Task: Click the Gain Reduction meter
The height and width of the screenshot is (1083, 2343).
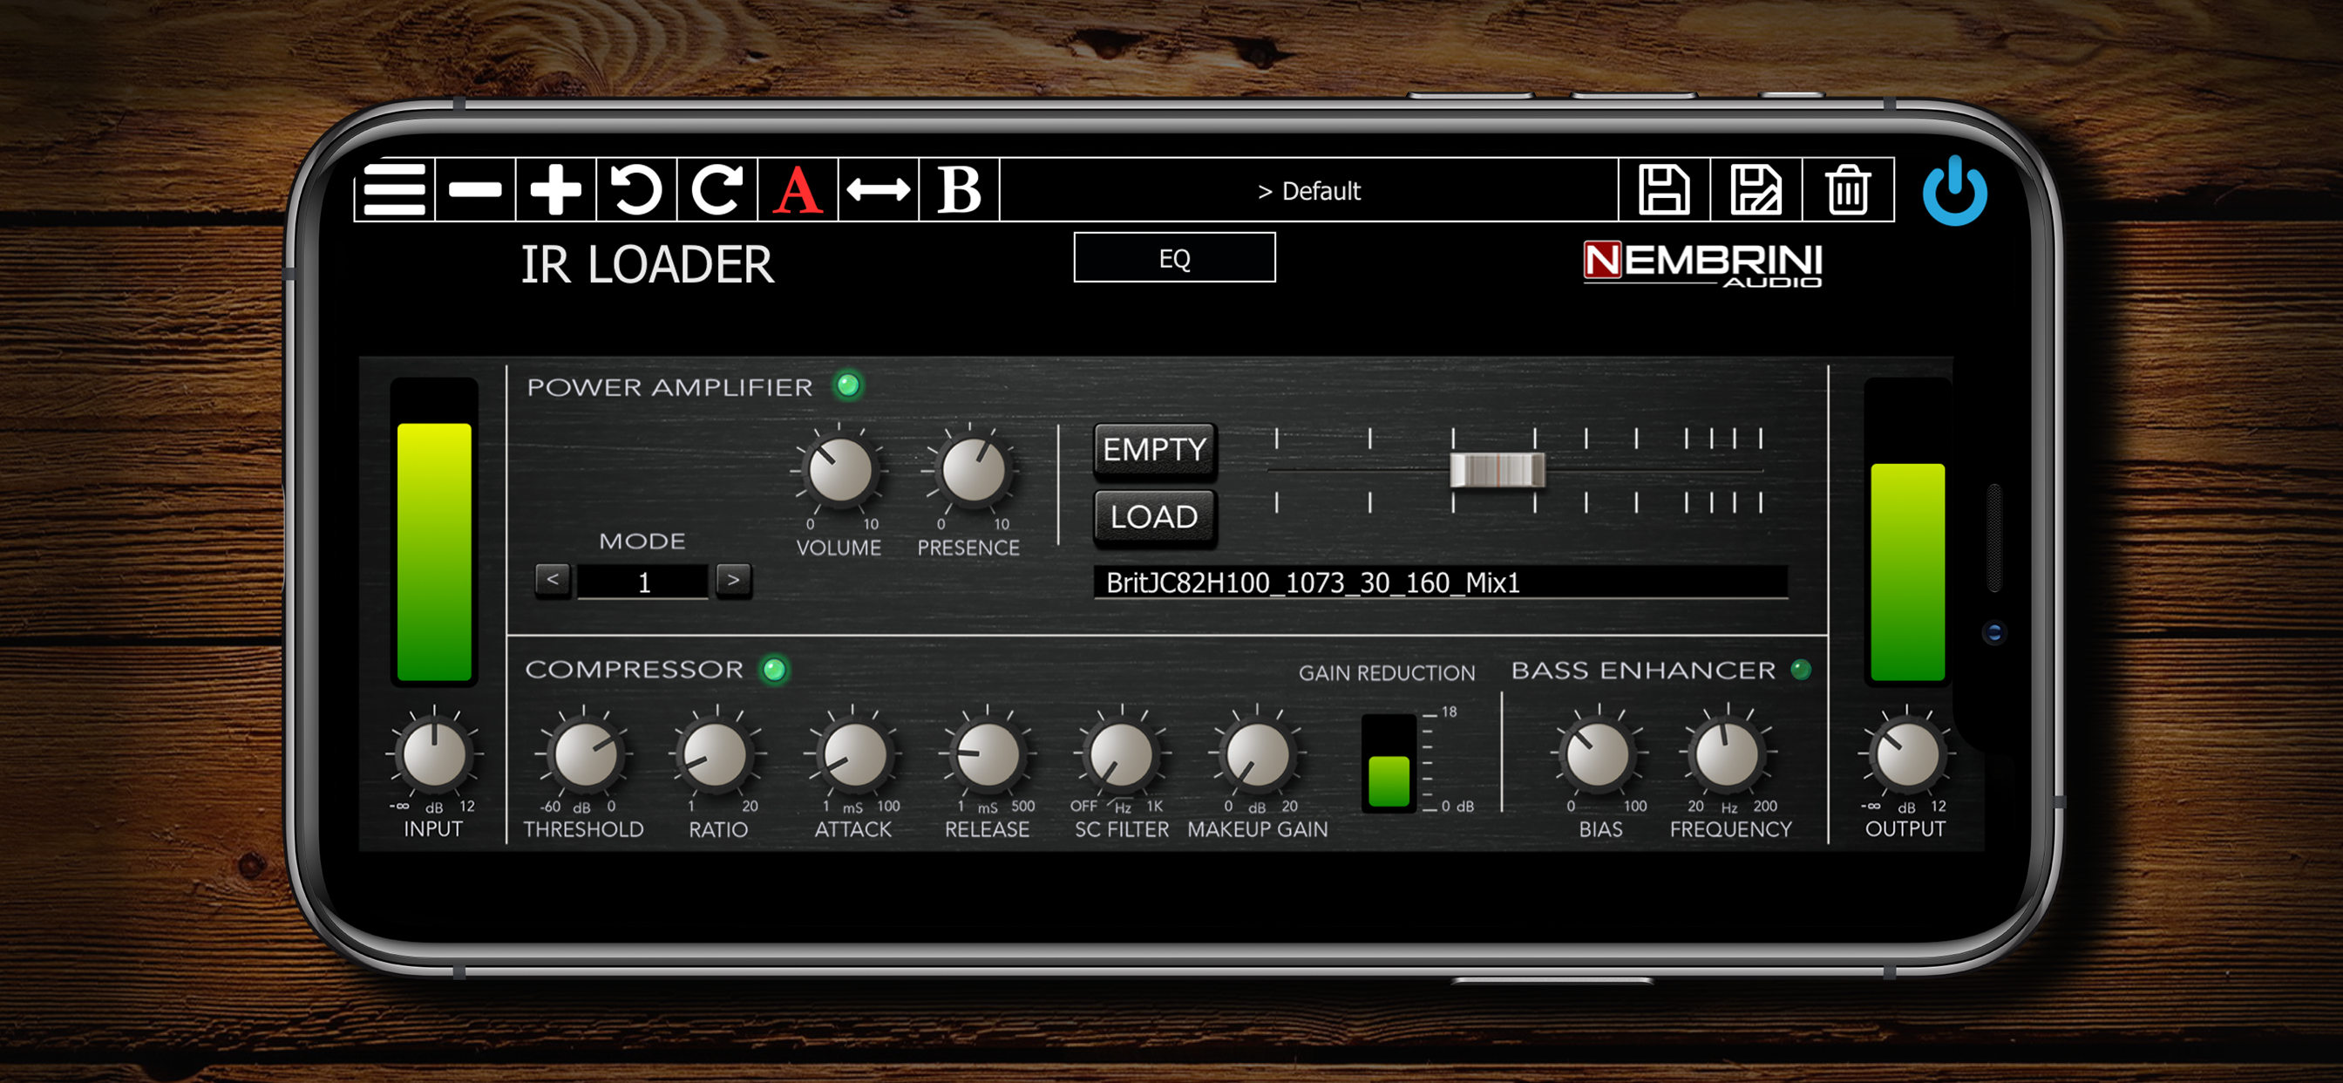Action: (x=1389, y=763)
